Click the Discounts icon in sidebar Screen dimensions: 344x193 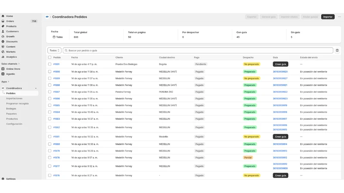(x=3, y=42)
